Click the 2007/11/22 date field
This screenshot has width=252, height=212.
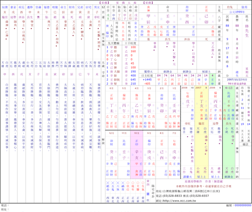tap(237, 80)
